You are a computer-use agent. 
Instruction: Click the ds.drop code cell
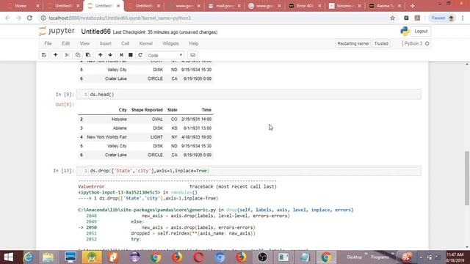click(249, 171)
